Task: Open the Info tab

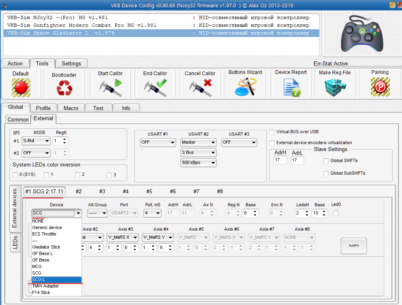Action: pyautogui.click(x=126, y=108)
